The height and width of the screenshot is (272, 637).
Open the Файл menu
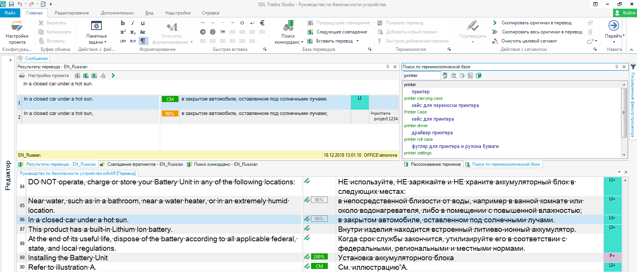point(10,13)
